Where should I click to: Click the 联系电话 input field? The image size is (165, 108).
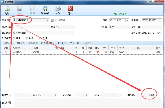tap(31, 27)
